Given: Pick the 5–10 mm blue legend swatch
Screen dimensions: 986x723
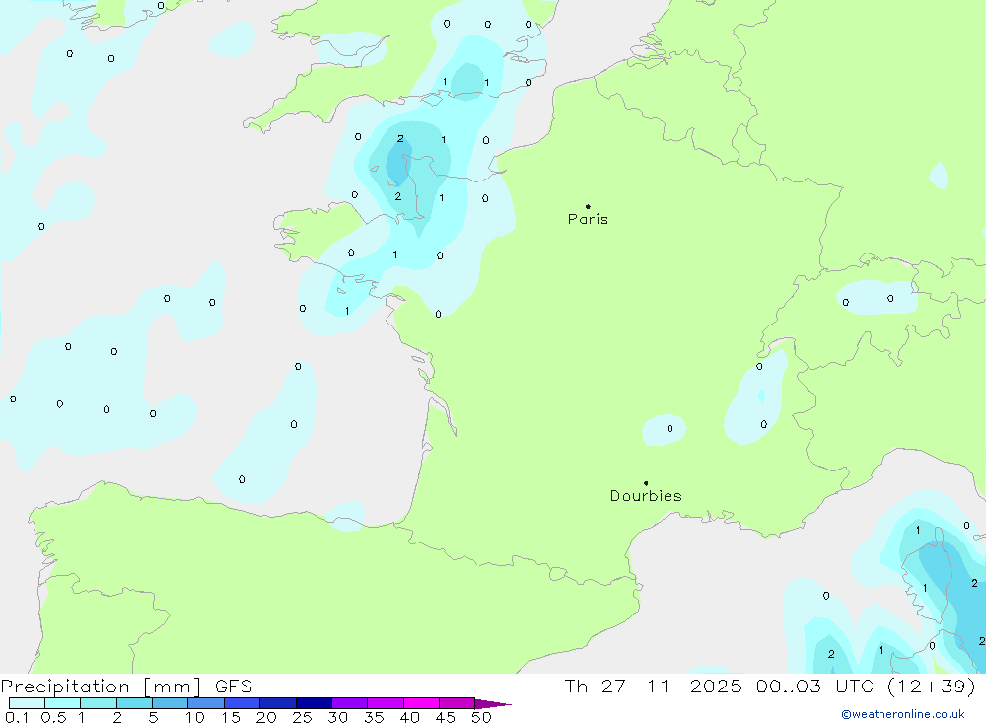Looking at the screenshot, I should pos(171,703).
